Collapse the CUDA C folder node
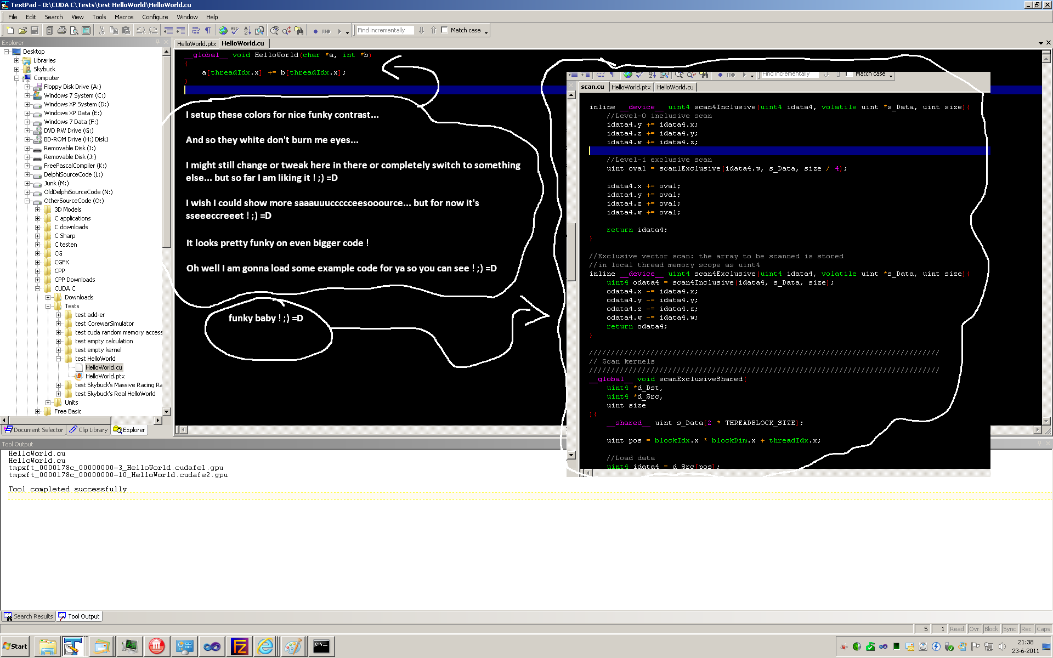This screenshot has width=1053, height=658. point(37,288)
